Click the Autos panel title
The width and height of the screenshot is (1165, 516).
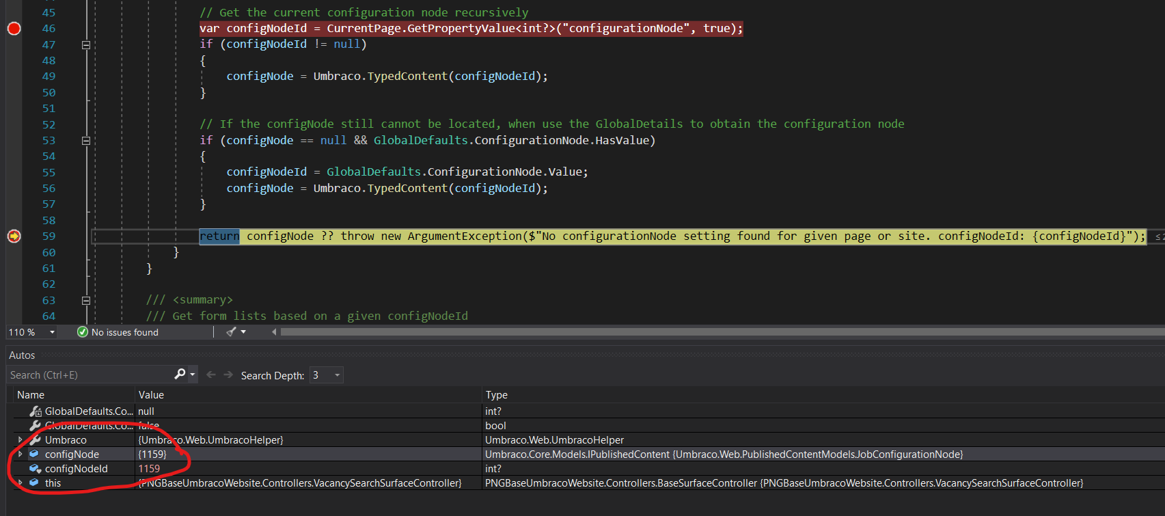point(22,355)
